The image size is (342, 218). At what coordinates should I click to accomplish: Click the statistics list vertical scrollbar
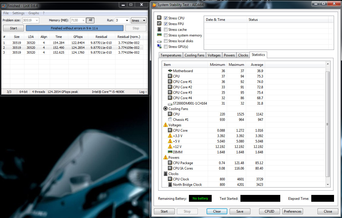tap(327, 124)
